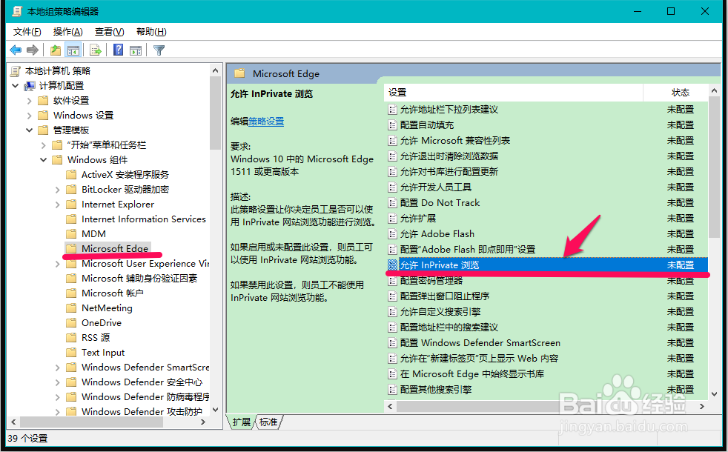Viewport: 728px width, 452px height.
Task: Select Microsoft 帐户 in the tree
Action: [113, 293]
